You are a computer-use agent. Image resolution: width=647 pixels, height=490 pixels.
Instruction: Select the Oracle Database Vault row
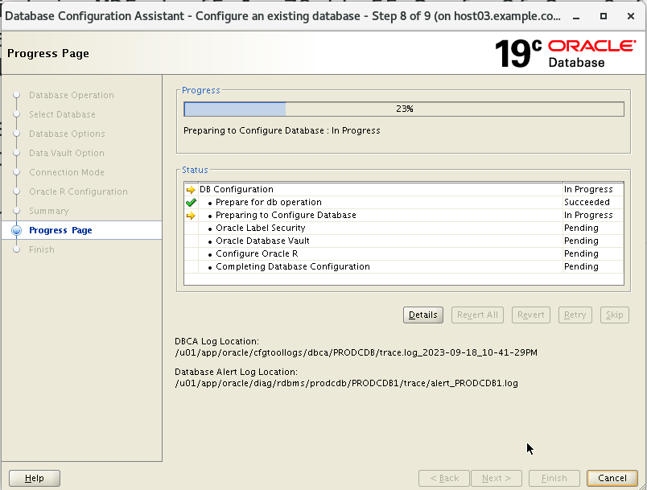pos(404,241)
